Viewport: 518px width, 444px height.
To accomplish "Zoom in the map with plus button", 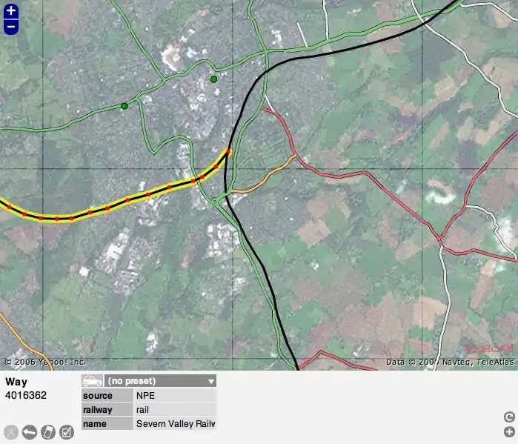I will tap(10, 11).
